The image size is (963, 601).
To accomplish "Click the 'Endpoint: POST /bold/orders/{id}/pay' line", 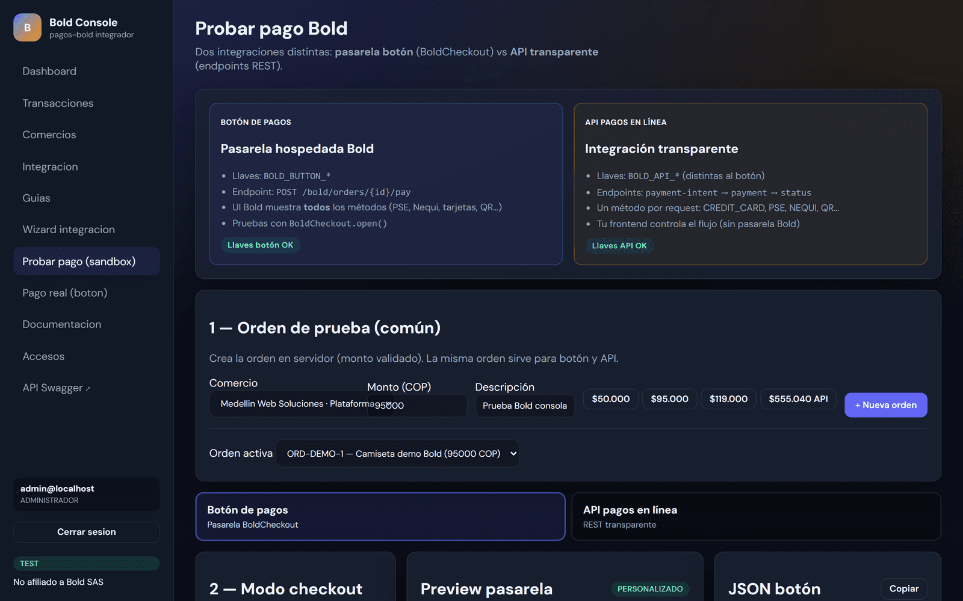I will pos(321,192).
